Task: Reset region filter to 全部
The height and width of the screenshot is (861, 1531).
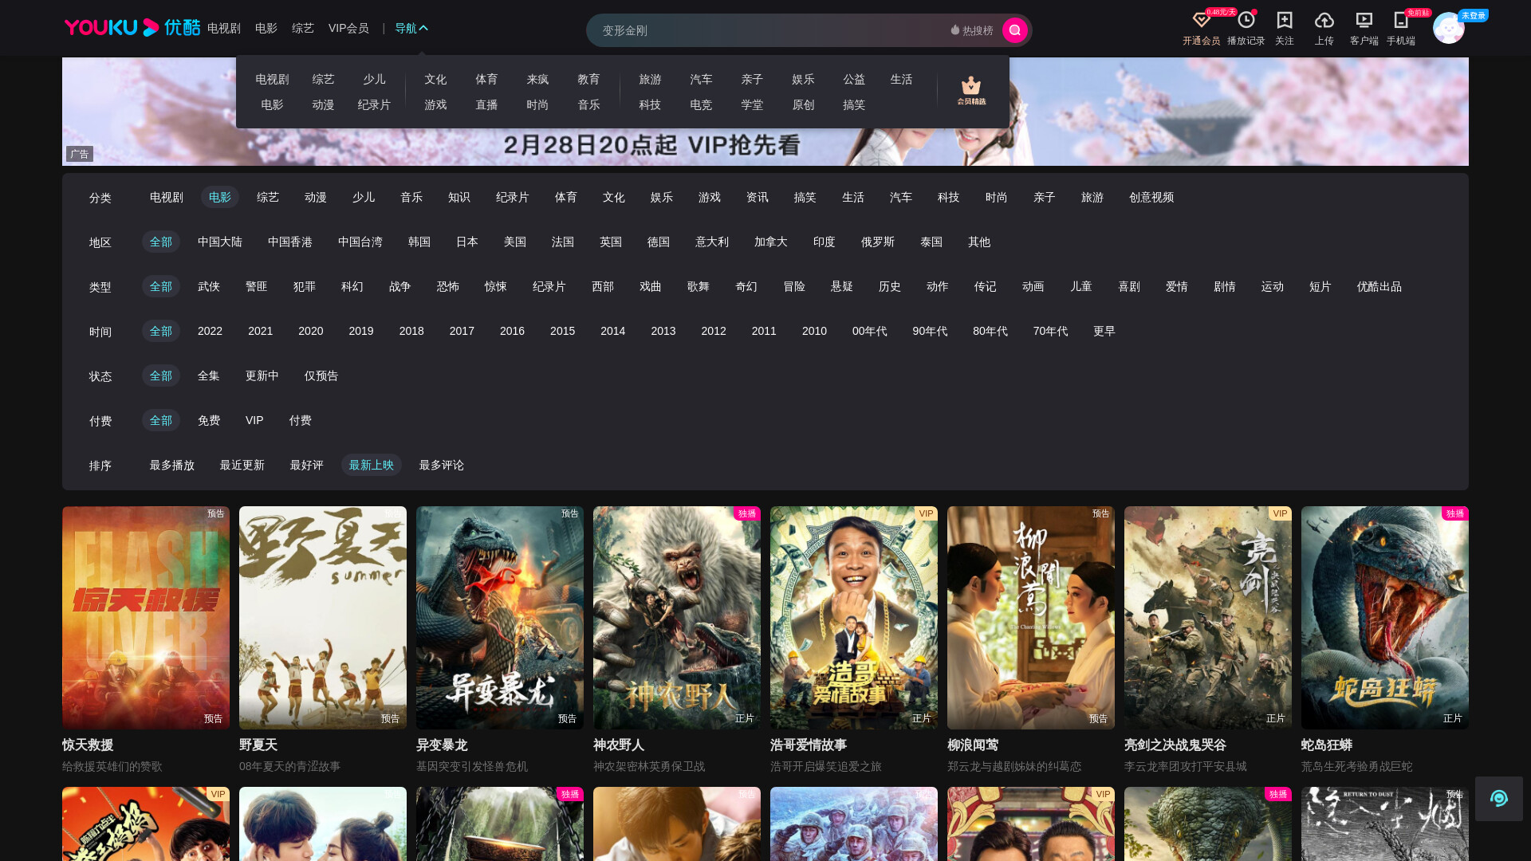Action: 161,242
